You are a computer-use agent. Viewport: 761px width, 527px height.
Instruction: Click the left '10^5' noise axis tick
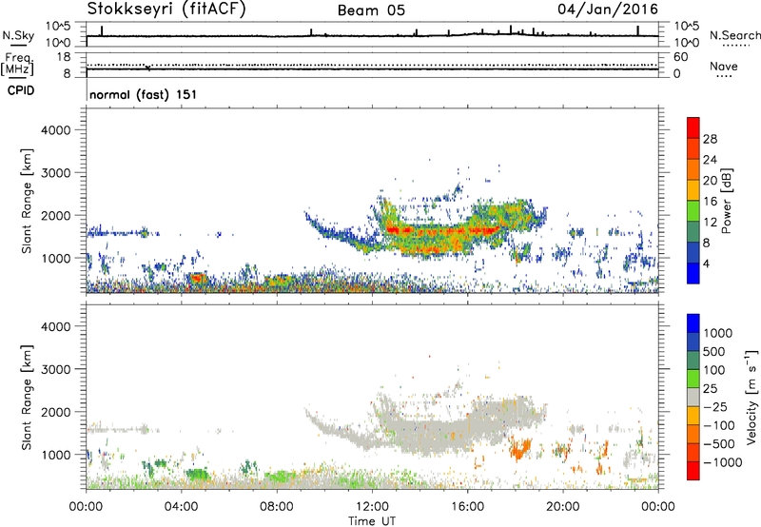(58, 26)
